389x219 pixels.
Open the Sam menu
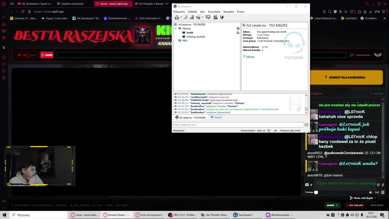202,12
